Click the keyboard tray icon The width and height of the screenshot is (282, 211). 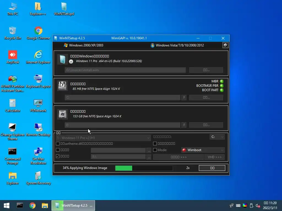coord(238,206)
